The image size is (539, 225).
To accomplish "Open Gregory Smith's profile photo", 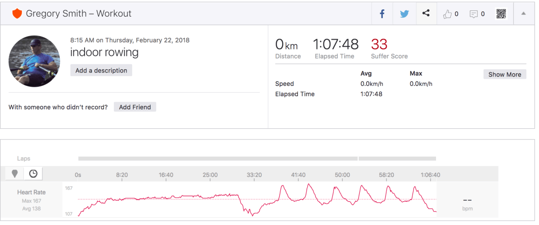I will [34, 61].
